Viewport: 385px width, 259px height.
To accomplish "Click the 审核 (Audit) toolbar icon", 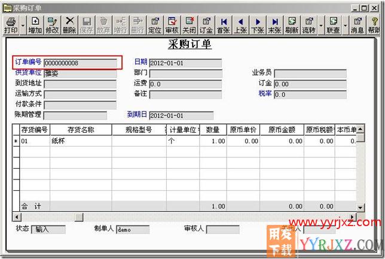I will pos(172,25).
